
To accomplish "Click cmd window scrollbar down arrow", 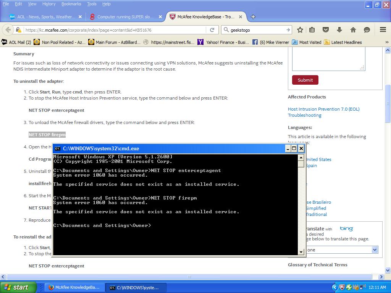I will pos(301,252).
